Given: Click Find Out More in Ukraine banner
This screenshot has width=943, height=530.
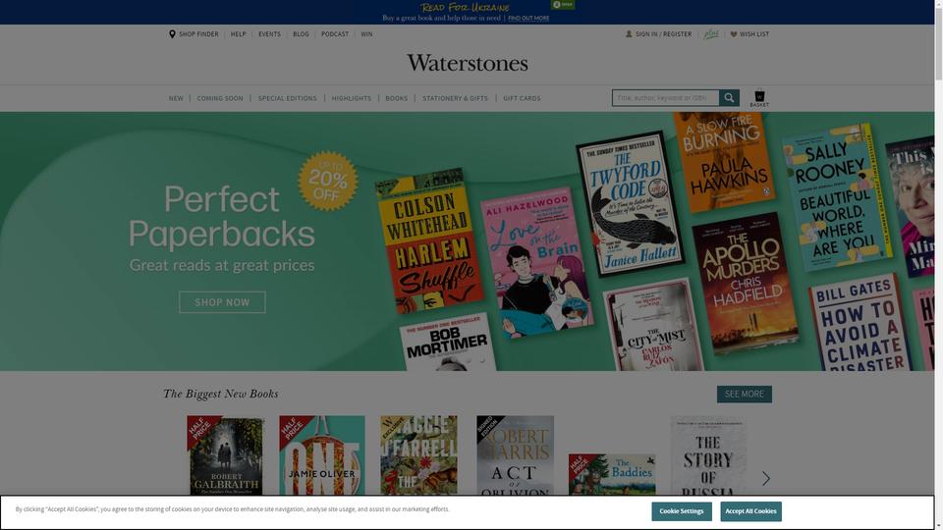Looking at the screenshot, I should click(528, 18).
